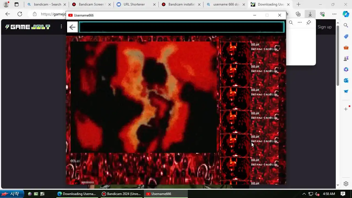The height and width of the screenshot is (198, 352).
Task: Minimize the Username666 window
Action: pyautogui.click(x=255, y=15)
